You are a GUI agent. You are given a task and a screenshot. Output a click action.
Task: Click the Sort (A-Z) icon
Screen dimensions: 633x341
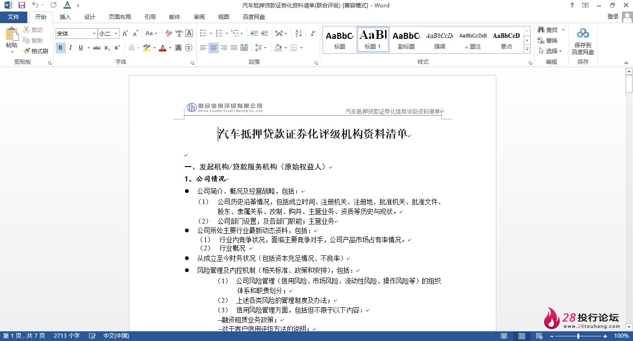298,33
